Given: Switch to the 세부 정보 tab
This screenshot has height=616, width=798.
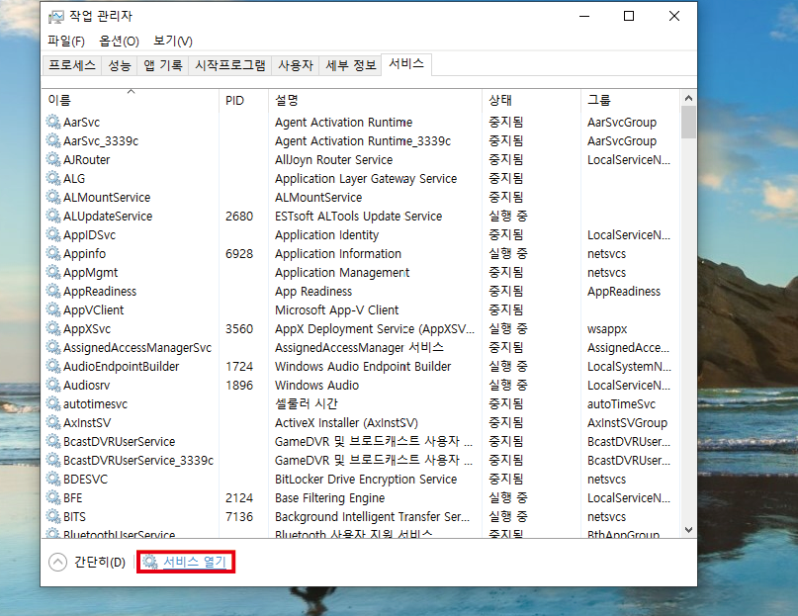Looking at the screenshot, I should pyautogui.click(x=351, y=65).
